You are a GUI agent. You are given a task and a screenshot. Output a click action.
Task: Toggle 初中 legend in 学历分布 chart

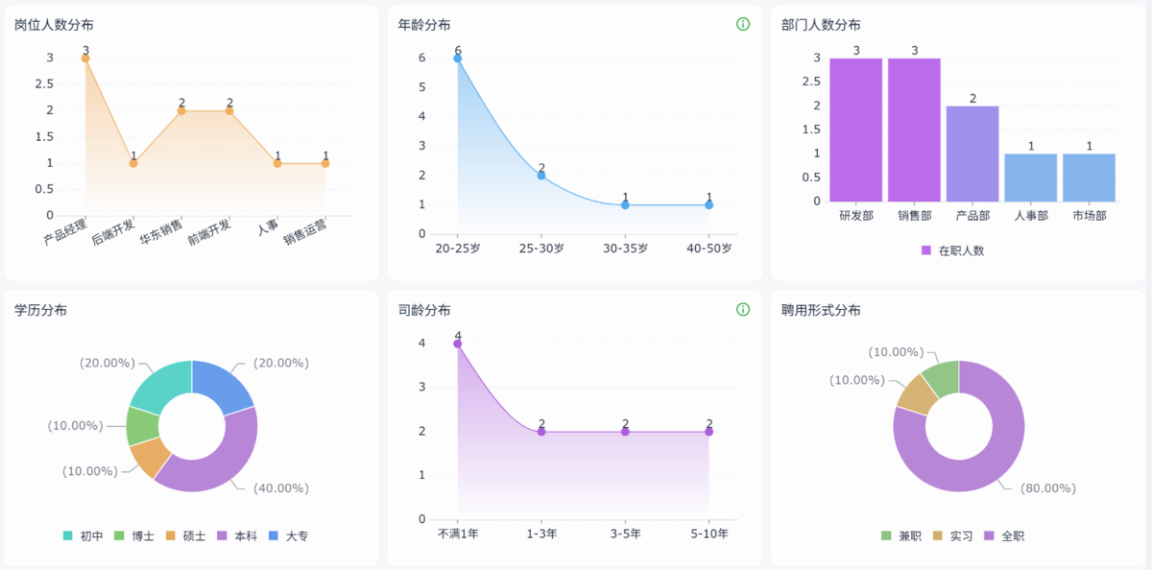[x=83, y=535]
